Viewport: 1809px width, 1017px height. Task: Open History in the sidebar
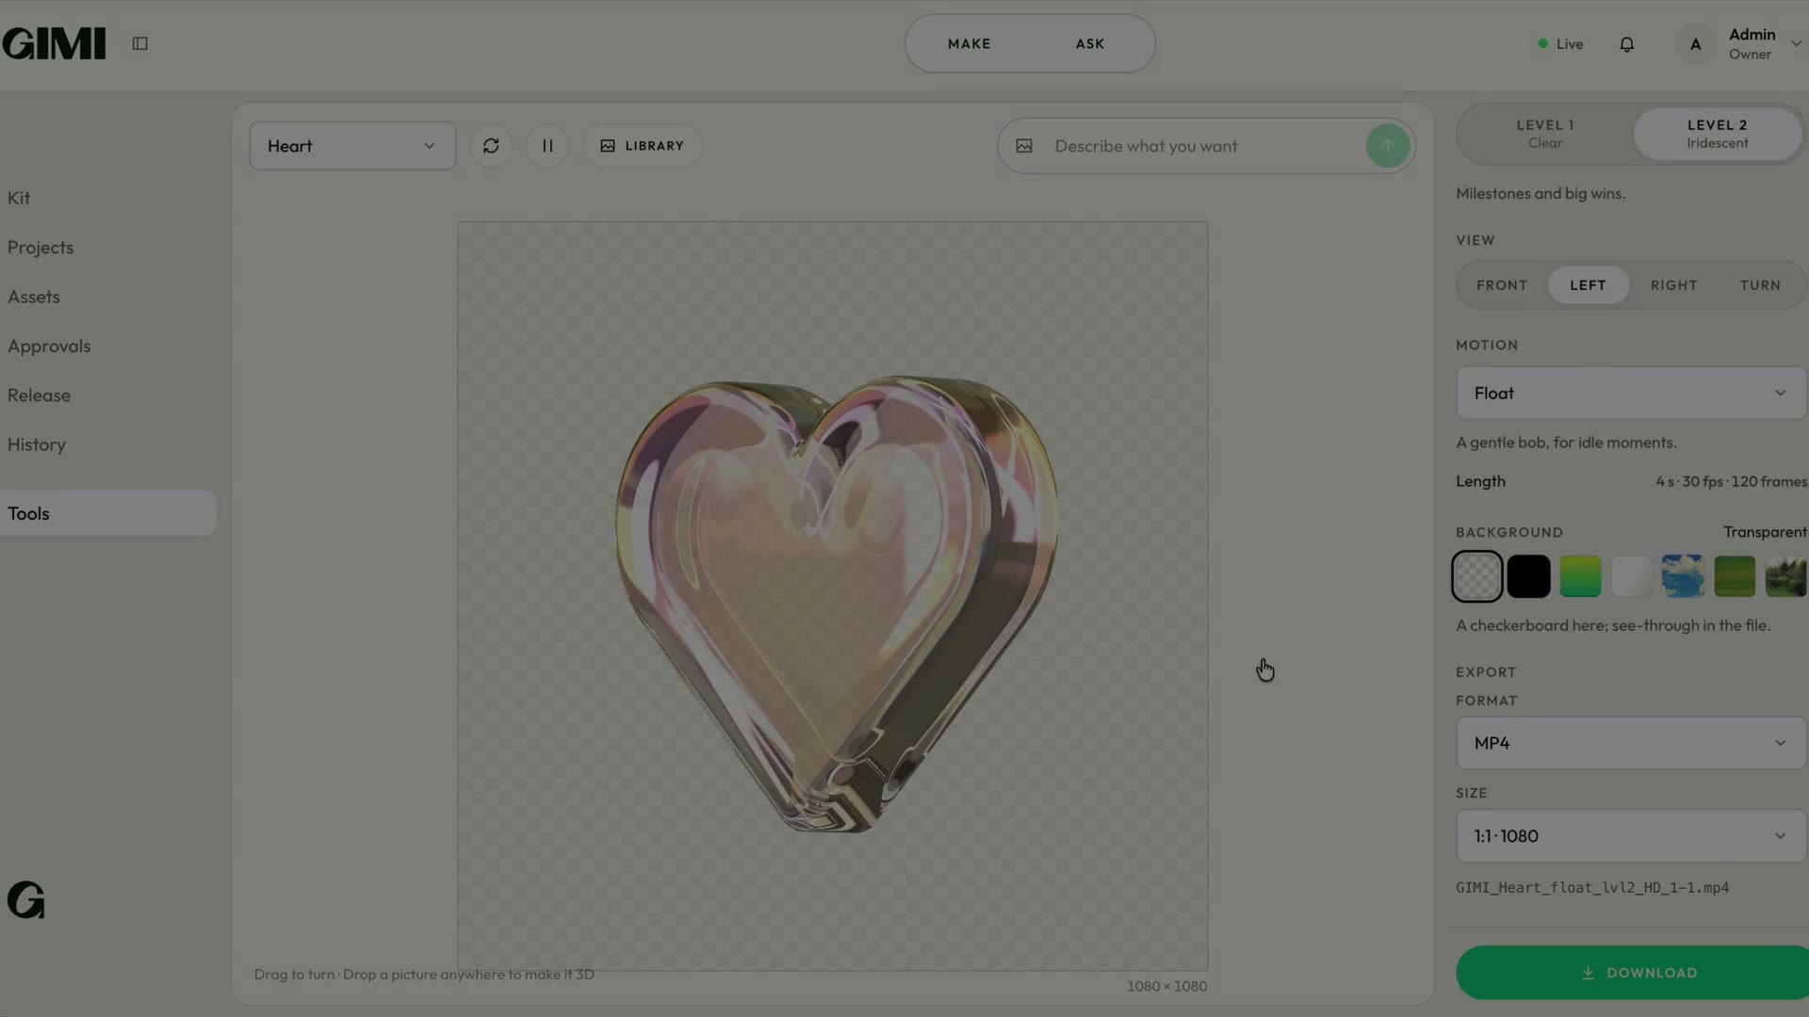pyautogui.click(x=37, y=444)
